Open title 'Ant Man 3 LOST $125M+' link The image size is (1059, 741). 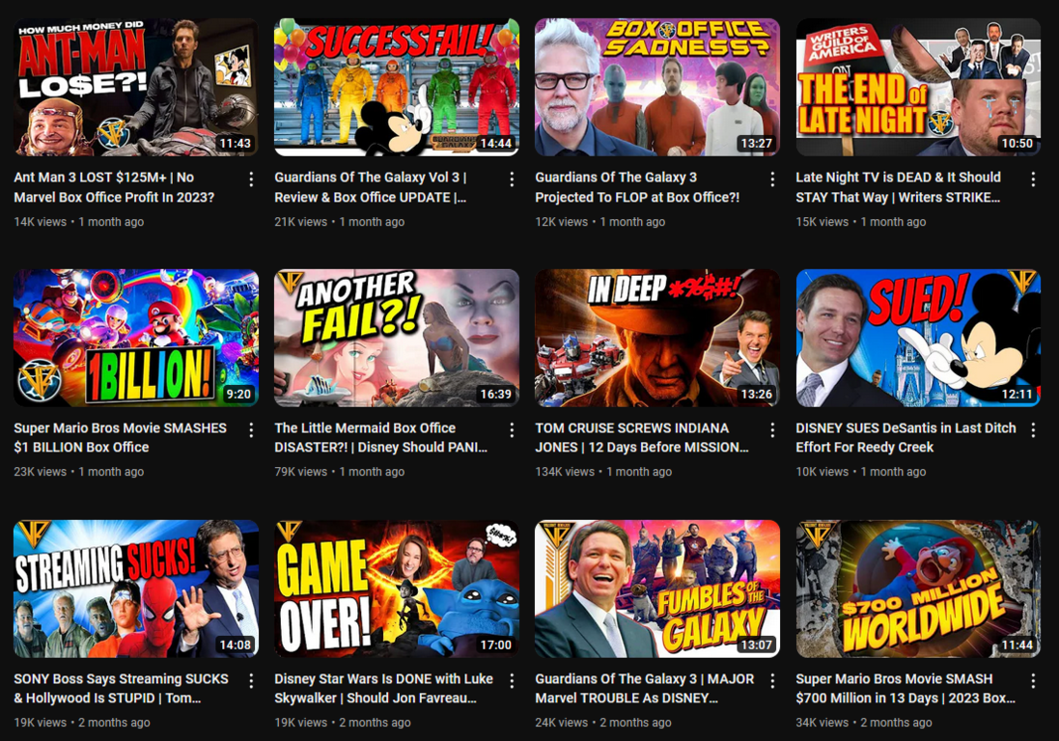click(114, 187)
